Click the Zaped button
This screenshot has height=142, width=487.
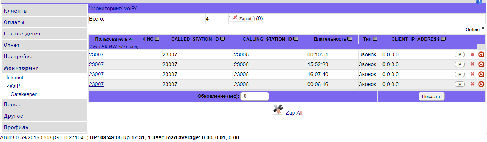(241, 18)
